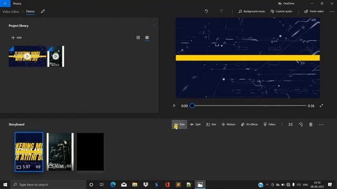Screen dimensions: 337x189
Task: Open Mail app from the taskbar
Action: click(x=124, y=184)
